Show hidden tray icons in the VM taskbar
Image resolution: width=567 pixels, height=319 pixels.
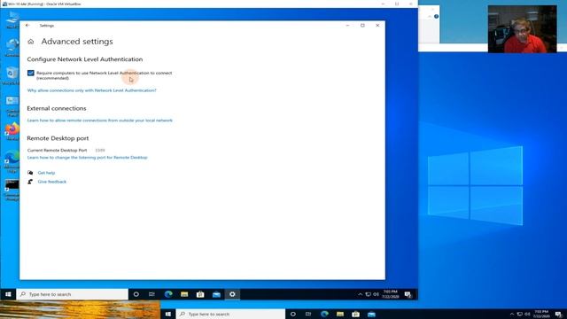[x=361, y=294]
